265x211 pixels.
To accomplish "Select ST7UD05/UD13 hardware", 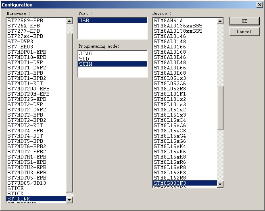I will pos(36,183).
